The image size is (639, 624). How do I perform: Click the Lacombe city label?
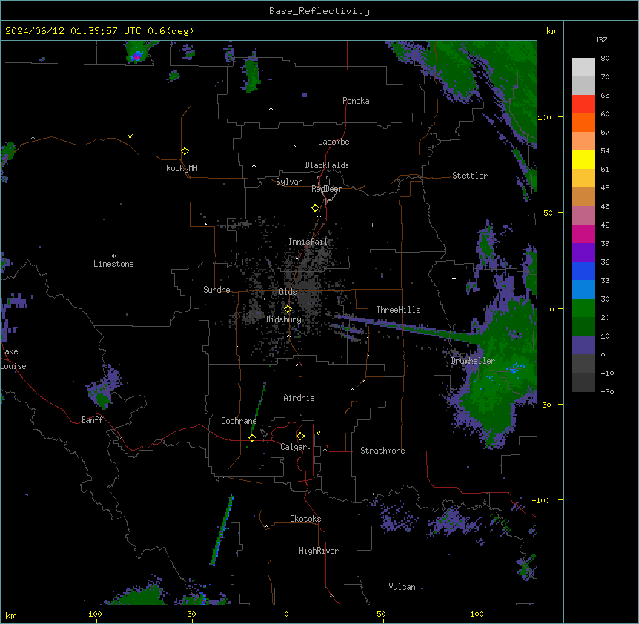click(334, 142)
